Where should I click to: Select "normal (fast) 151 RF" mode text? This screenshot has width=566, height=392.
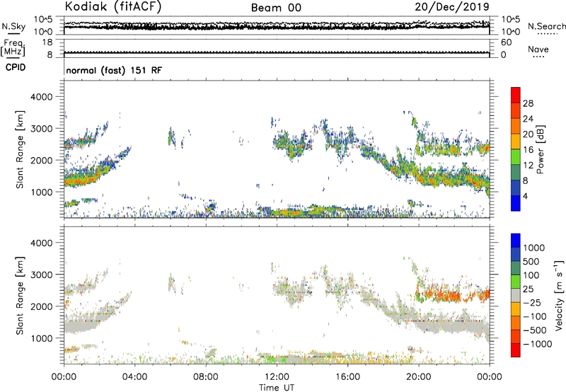[114, 70]
